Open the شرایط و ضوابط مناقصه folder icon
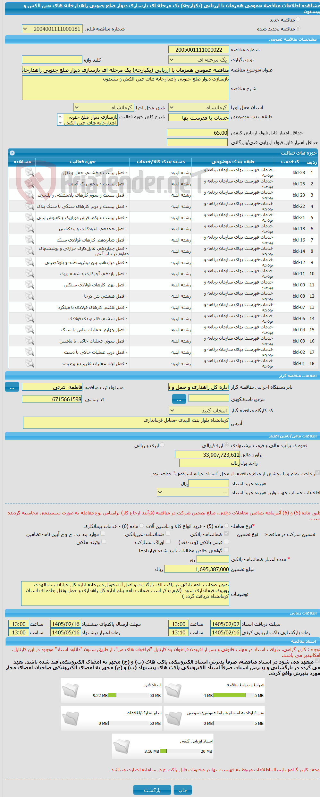Viewport: 320px width, 797px height. (173, 691)
